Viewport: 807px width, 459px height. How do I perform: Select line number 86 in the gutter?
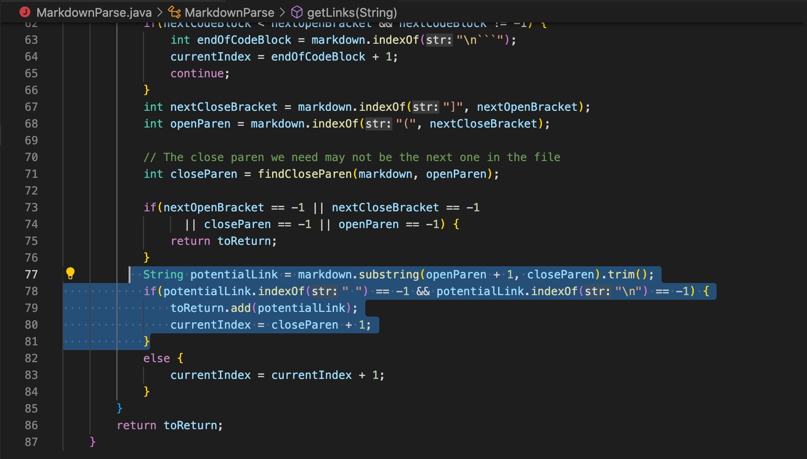pos(31,425)
